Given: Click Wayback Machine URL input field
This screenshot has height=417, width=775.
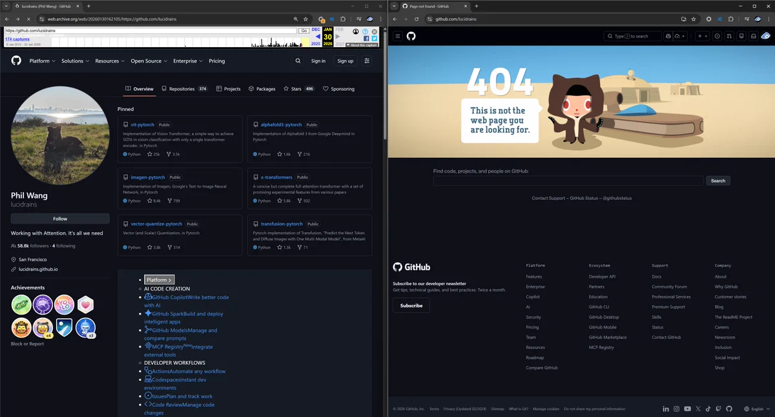Looking at the screenshot, I should point(150,30).
